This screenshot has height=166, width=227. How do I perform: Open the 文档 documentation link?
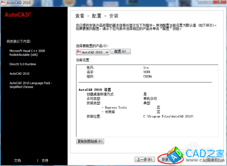(x=17, y=161)
